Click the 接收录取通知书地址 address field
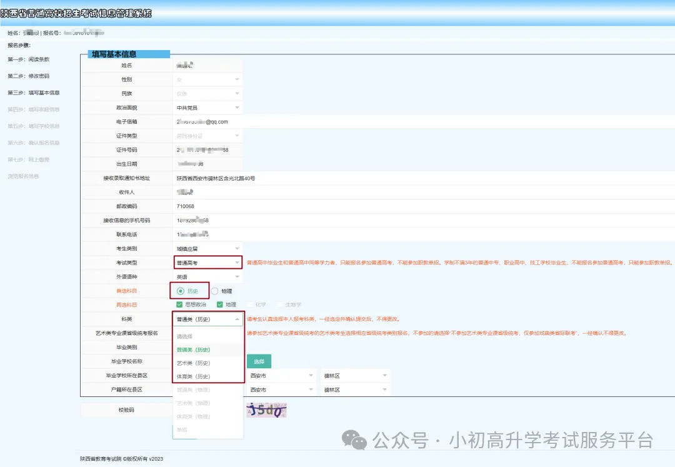The width and height of the screenshot is (675, 467). (x=424, y=178)
